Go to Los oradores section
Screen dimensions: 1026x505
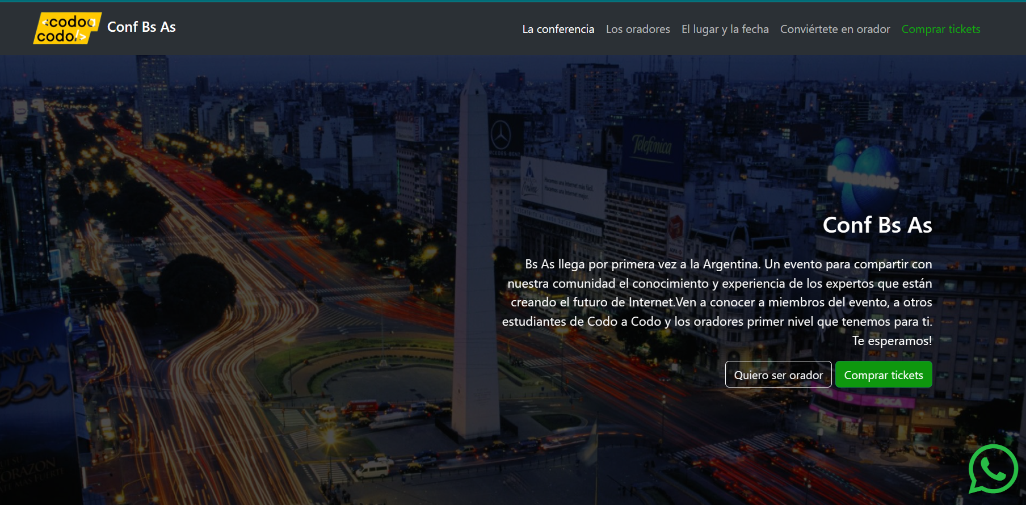(638, 29)
